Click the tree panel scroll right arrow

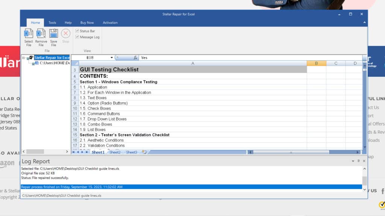[x=67, y=151]
